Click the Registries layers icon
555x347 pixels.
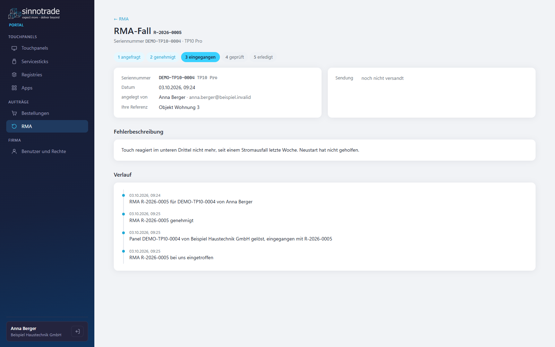pos(14,75)
